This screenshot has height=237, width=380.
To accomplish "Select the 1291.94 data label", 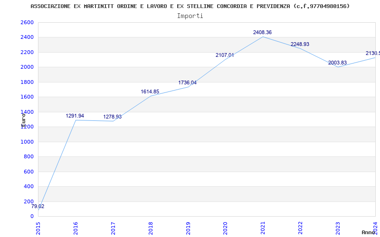I will point(75,116).
